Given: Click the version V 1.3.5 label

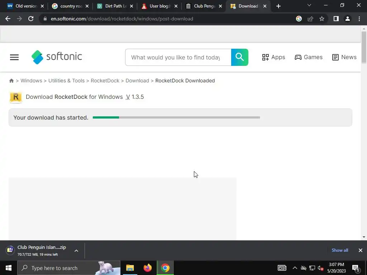Looking at the screenshot, I should click(x=135, y=97).
